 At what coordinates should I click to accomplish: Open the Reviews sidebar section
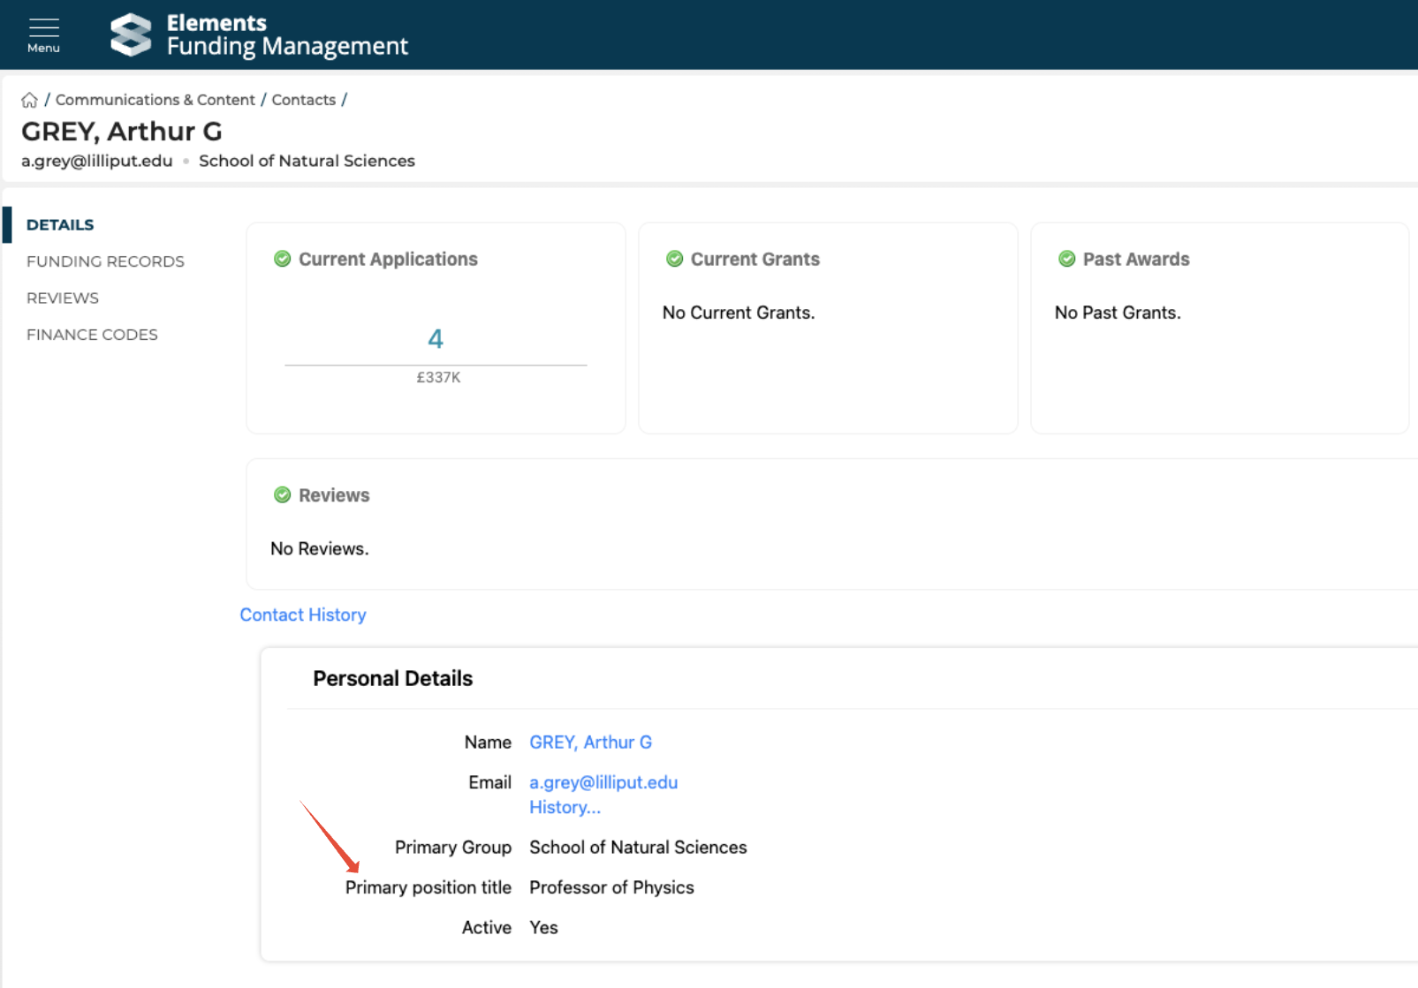(63, 298)
